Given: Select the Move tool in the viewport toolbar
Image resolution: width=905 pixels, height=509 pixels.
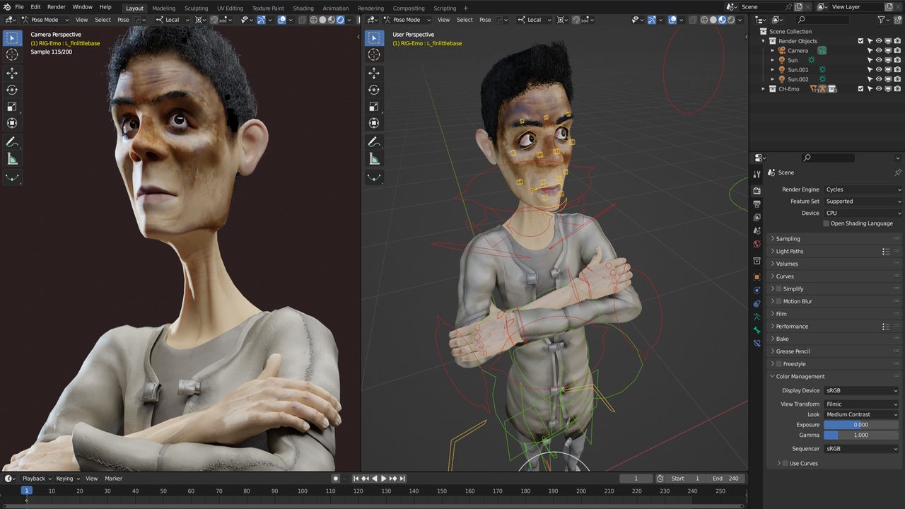Looking at the screenshot, I should 11,73.
